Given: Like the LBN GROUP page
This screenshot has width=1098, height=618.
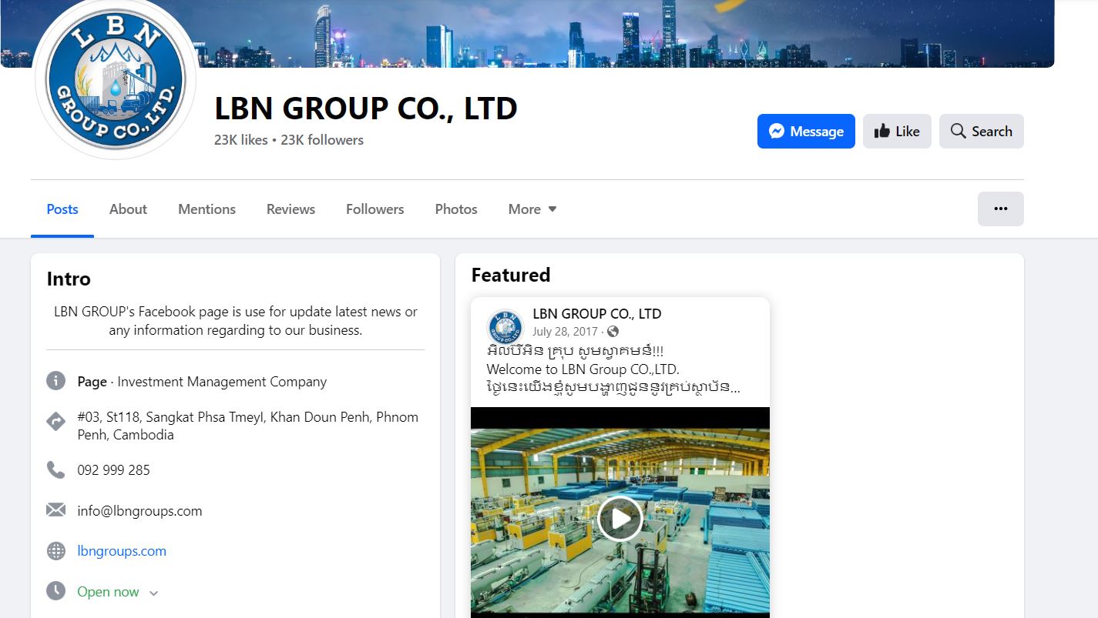Looking at the screenshot, I should pos(897,132).
